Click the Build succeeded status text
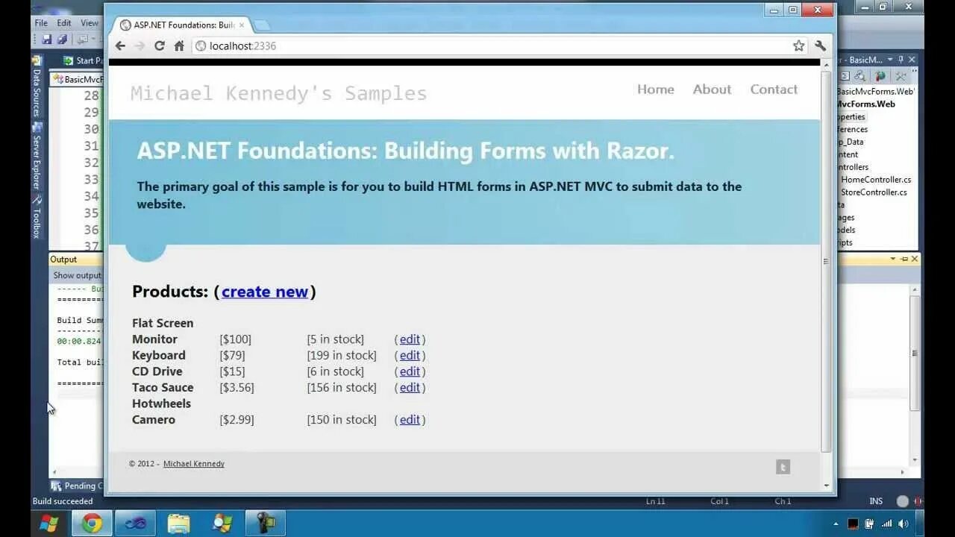The height and width of the screenshot is (537, 955). (x=63, y=501)
